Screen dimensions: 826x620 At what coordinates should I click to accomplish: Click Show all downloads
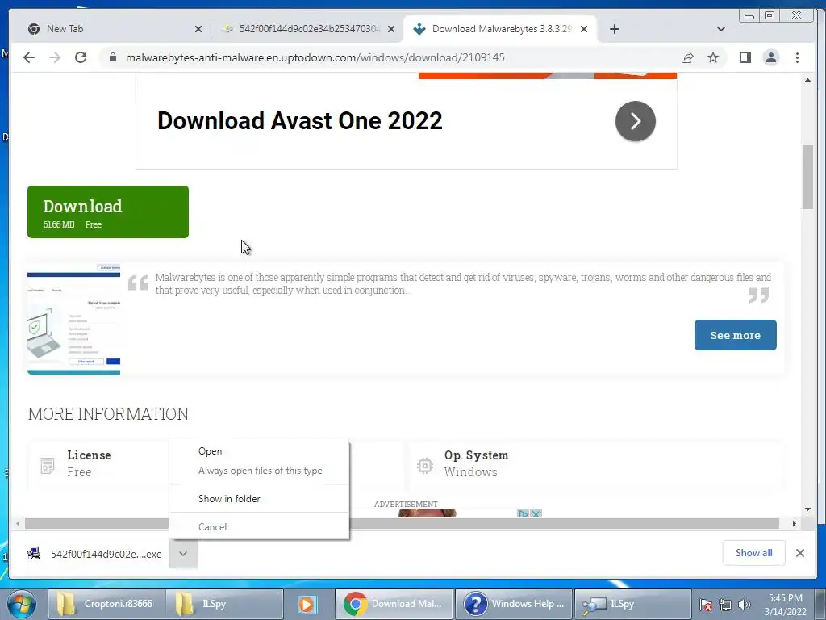click(x=754, y=552)
